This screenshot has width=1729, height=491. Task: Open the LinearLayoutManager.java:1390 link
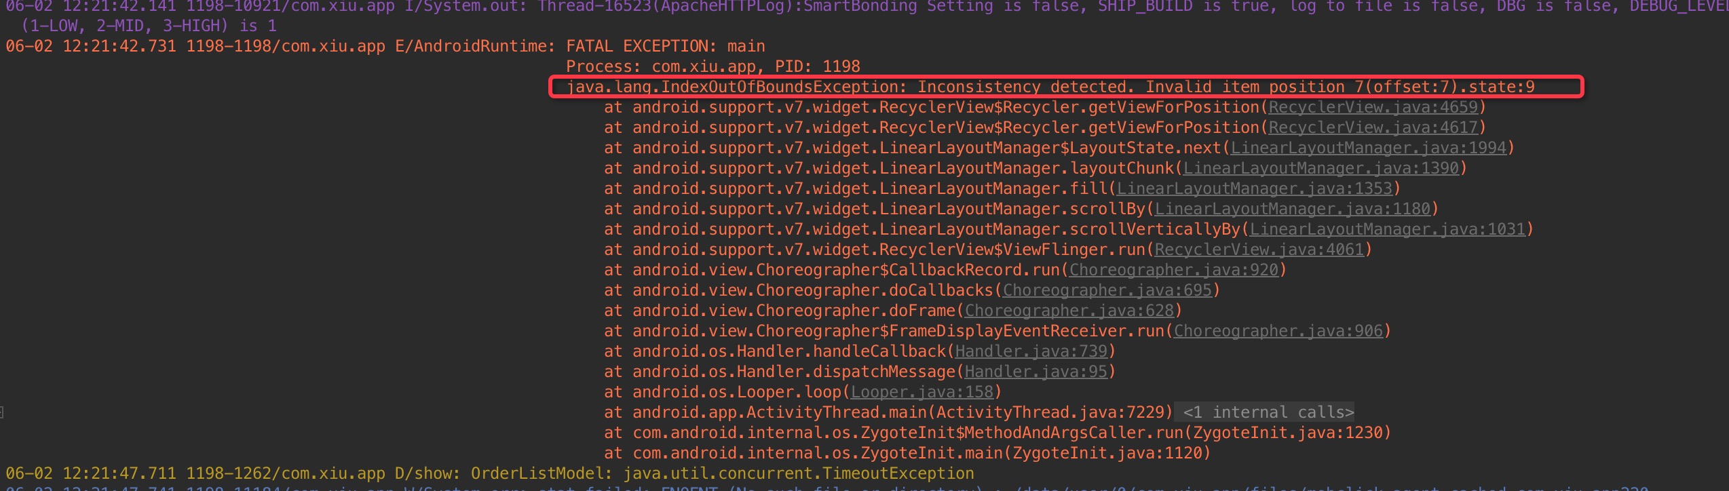pos(1320,168)
